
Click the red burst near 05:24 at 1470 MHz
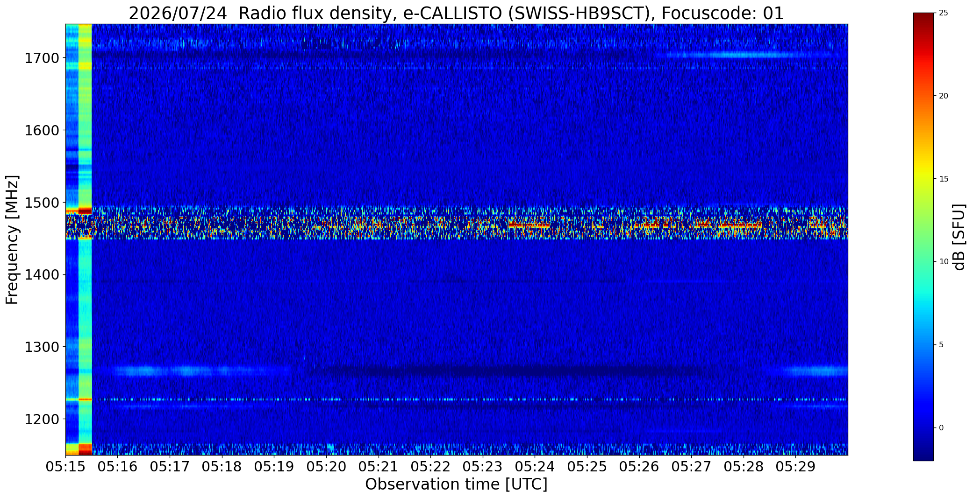529,225
